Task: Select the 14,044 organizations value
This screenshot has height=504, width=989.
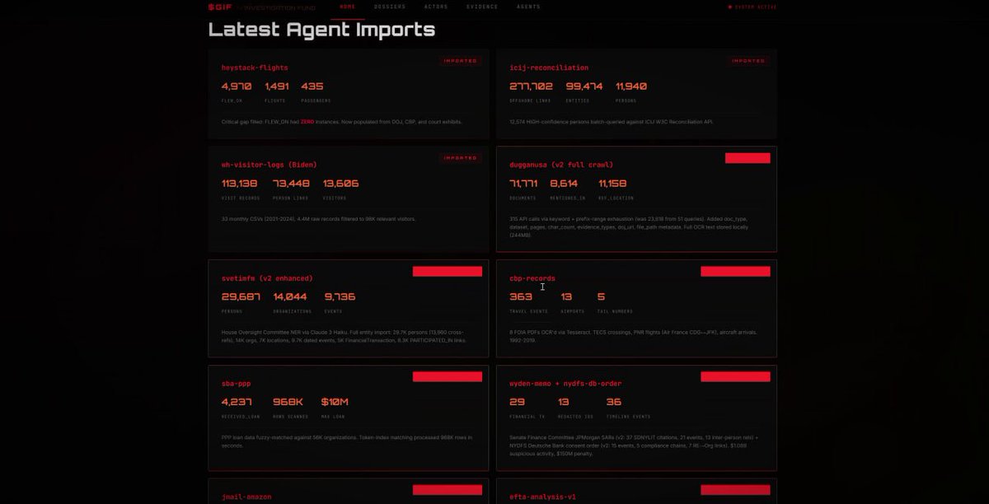Action: pos(290,296)
